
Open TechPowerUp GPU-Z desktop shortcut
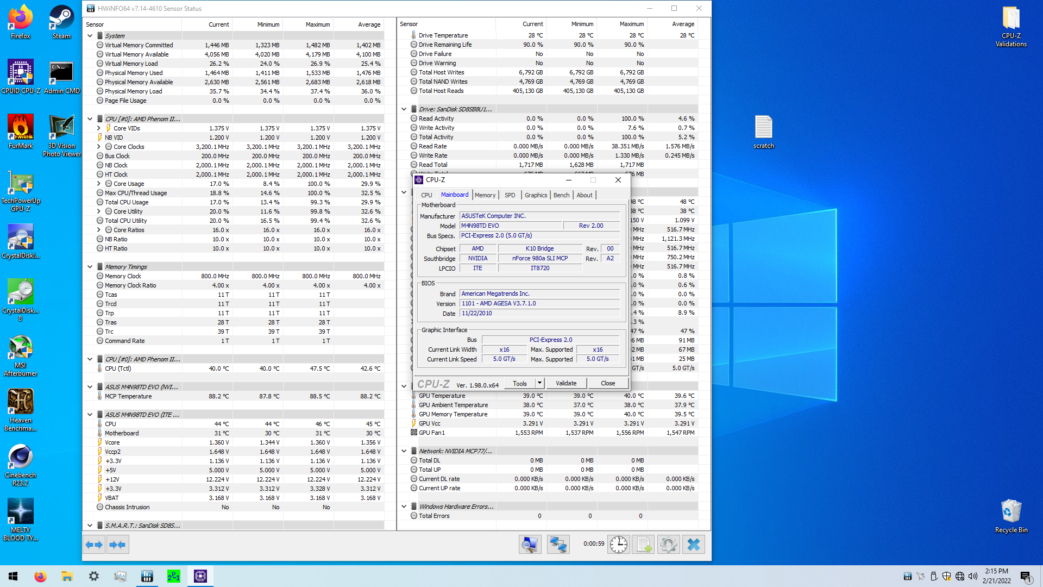point(21,190)
